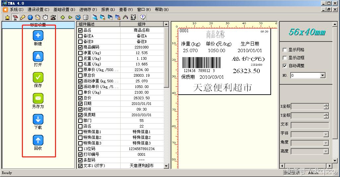Click the orange icon left of 系统 menu
Image resolution: width=340 pixels, height=177 pixels.
(x=5, y=10)
